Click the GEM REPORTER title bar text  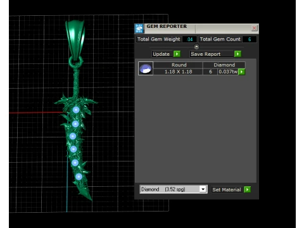(167, 27)
